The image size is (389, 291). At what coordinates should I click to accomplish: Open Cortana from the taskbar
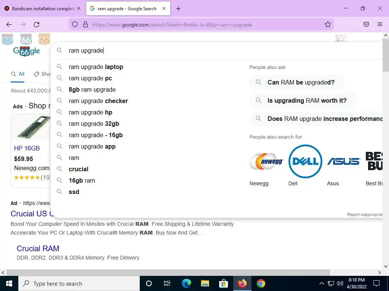pos(149,283)
